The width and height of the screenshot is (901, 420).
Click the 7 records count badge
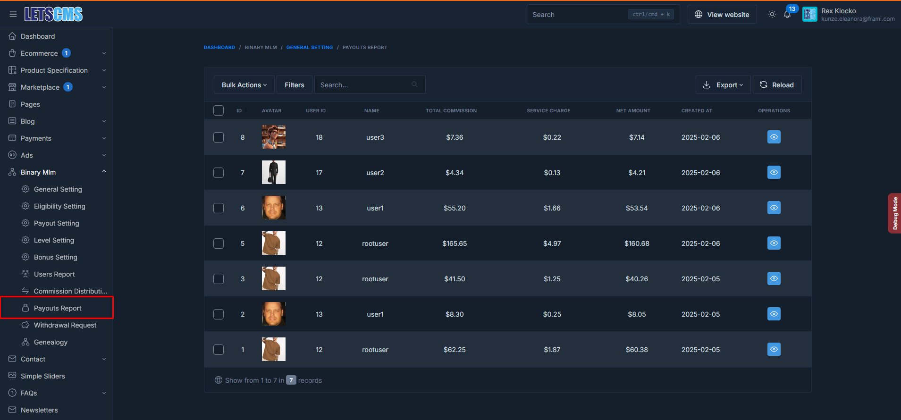click(291, 380)
